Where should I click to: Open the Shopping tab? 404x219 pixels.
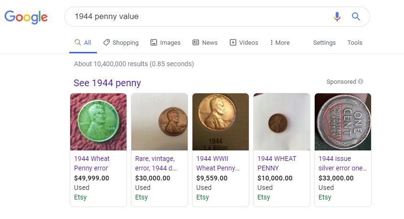[121, 42]
